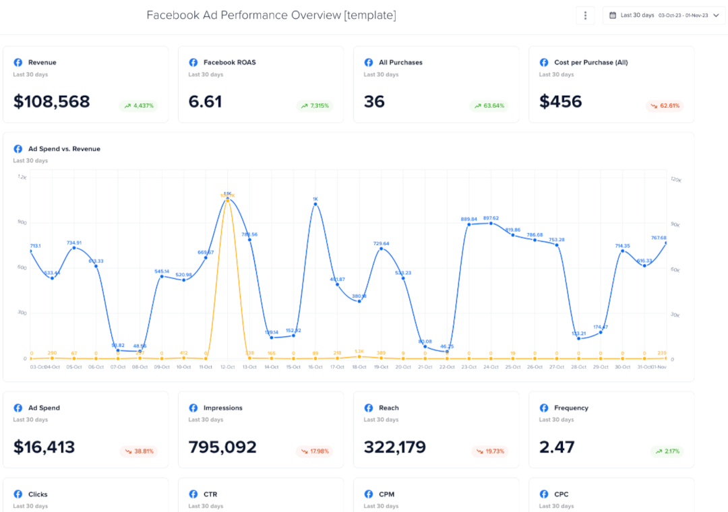This screenshot has height=512, width=728.
Task: Click Facebook icon on Cost per Purchase card
Action: pyautogui.click(x=544, y=62)
